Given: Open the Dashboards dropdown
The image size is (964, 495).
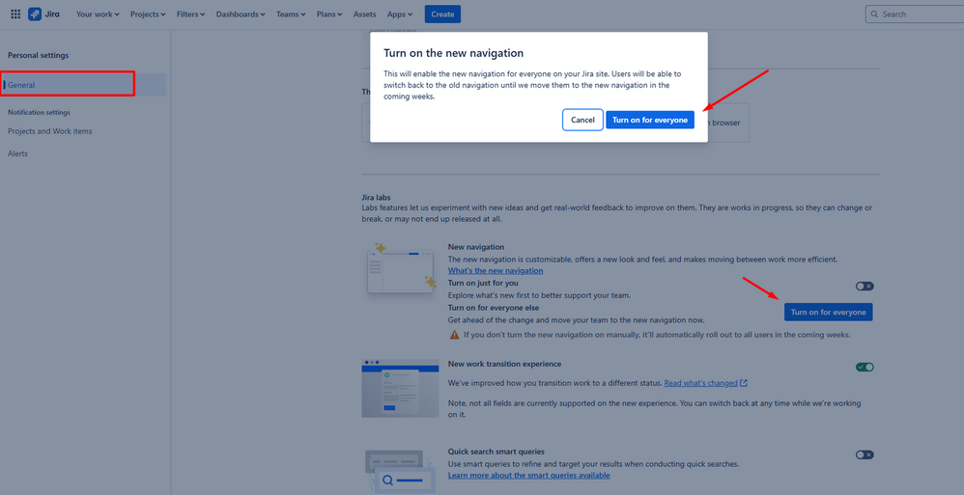Looking at the screenshot, I should [241, 14].
